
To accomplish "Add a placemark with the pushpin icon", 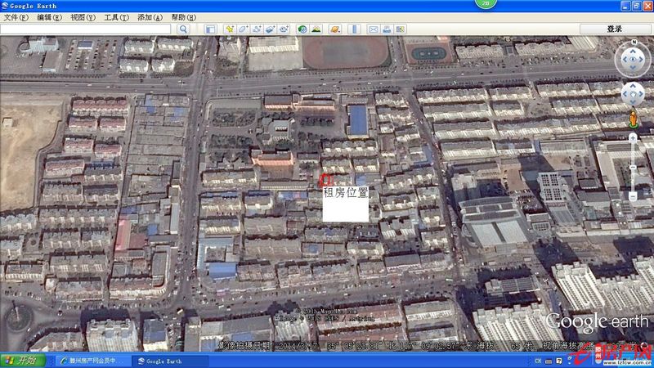I will (230, 29).
